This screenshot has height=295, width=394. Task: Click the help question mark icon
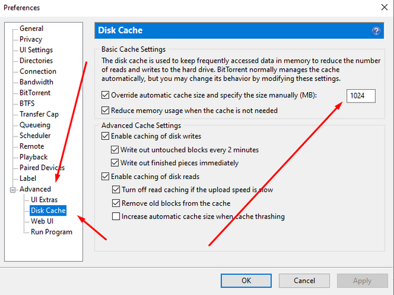pos(376,30)
